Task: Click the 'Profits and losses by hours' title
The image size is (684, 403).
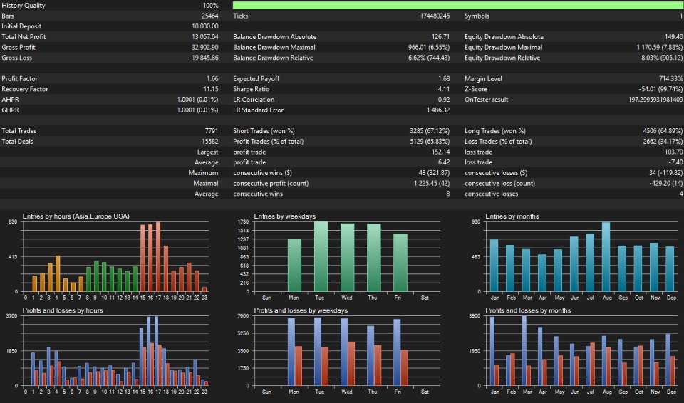Action: point(63,310)
